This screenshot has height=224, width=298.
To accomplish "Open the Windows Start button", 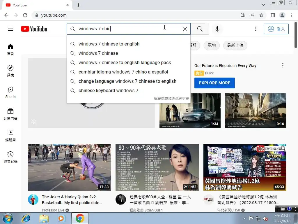I will (8, 218).
